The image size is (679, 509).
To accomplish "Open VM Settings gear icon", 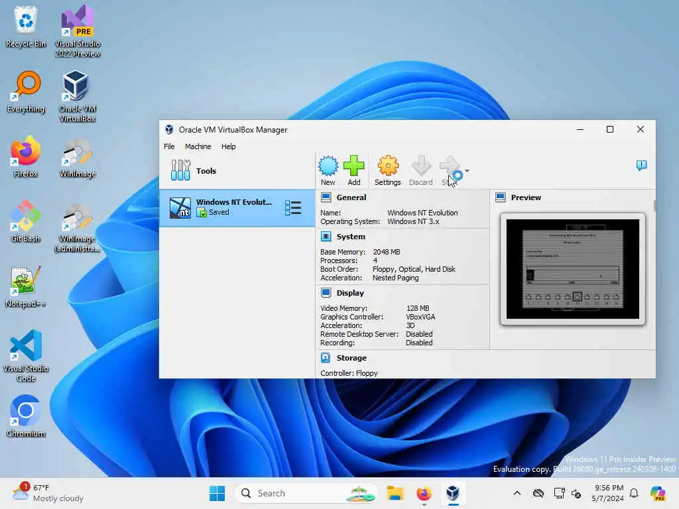I will 387,166.
